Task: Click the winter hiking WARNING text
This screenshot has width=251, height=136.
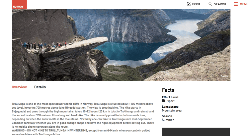Action: pos(81,132)
